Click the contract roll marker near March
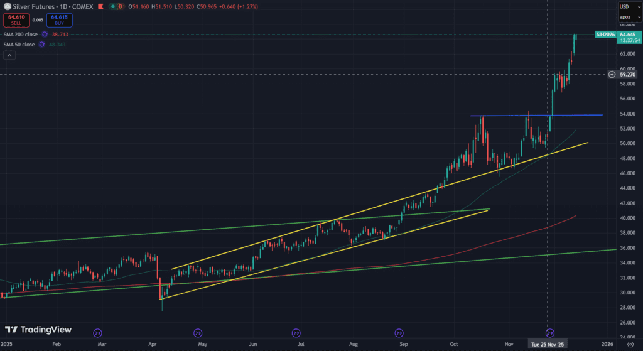This screenshot has width=643, height=351. [x=97, y=333]
